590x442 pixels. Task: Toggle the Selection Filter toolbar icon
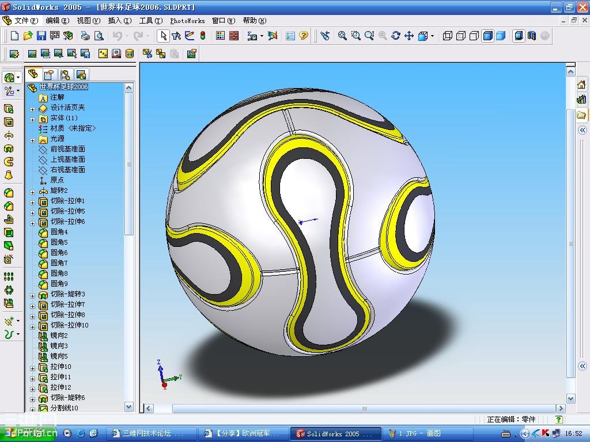click(x=176, y=36)
